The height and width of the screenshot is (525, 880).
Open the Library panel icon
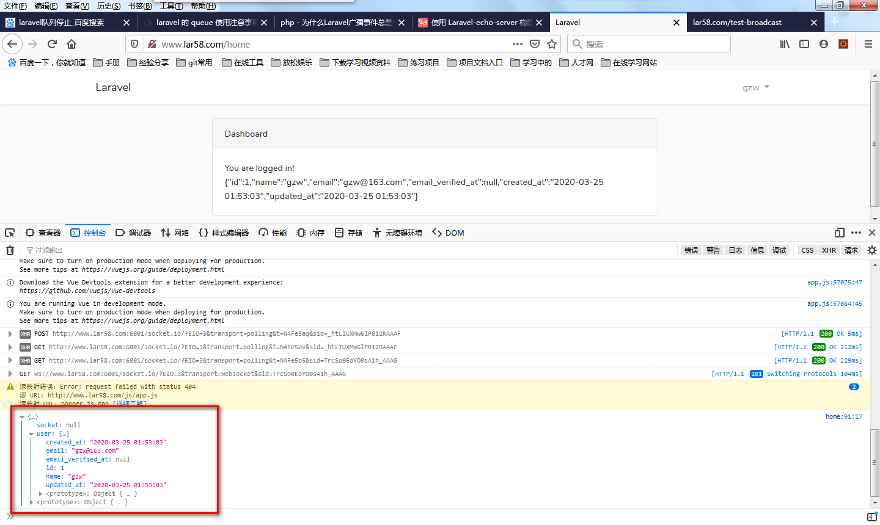[785, 44]
